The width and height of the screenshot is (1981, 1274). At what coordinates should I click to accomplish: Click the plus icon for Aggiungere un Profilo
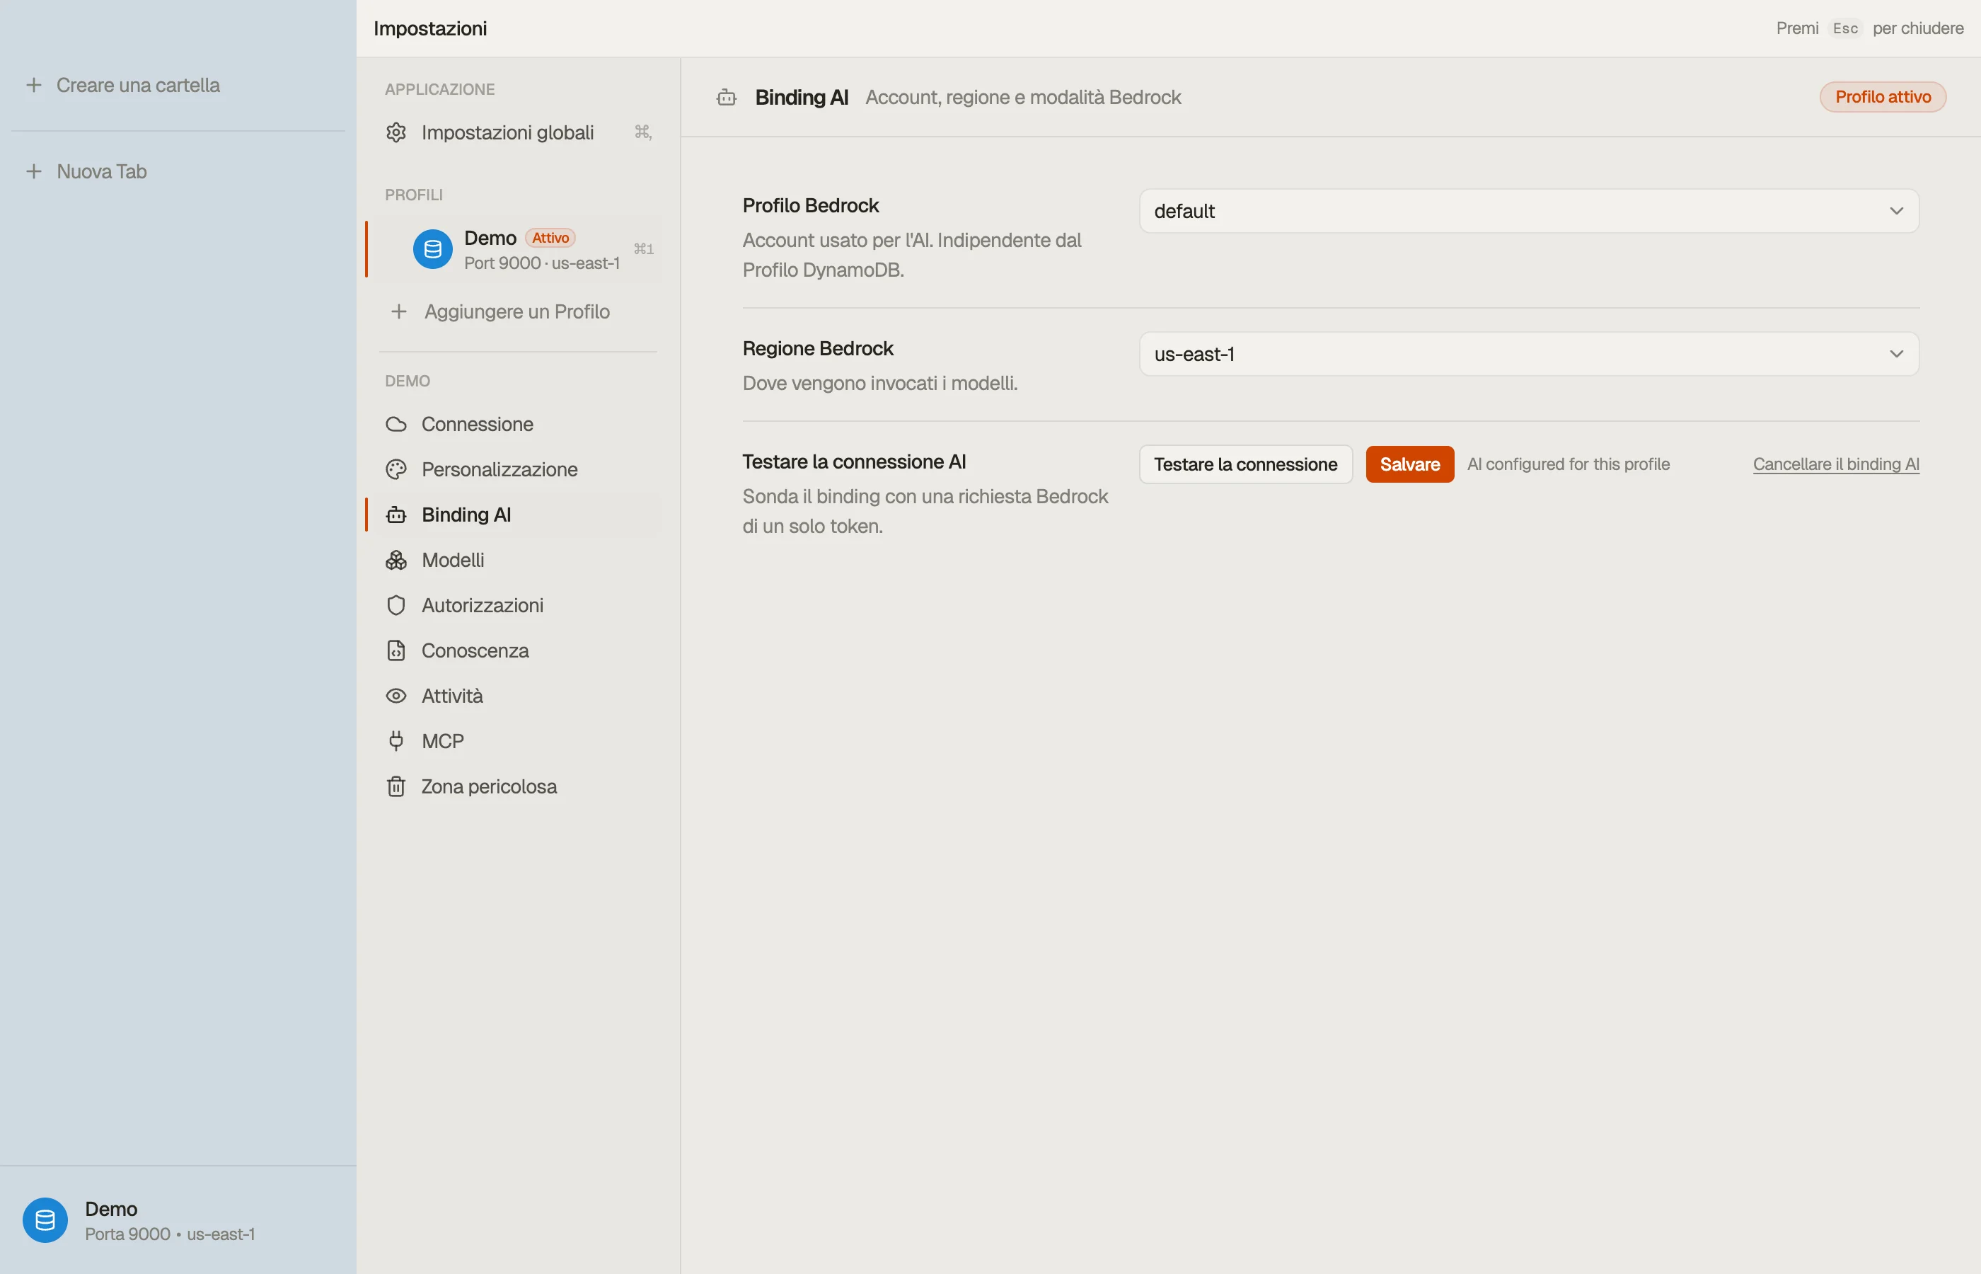tap(398, 312)
